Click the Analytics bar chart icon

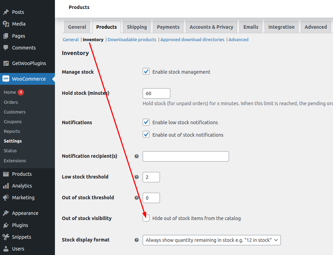coord(6,186)
